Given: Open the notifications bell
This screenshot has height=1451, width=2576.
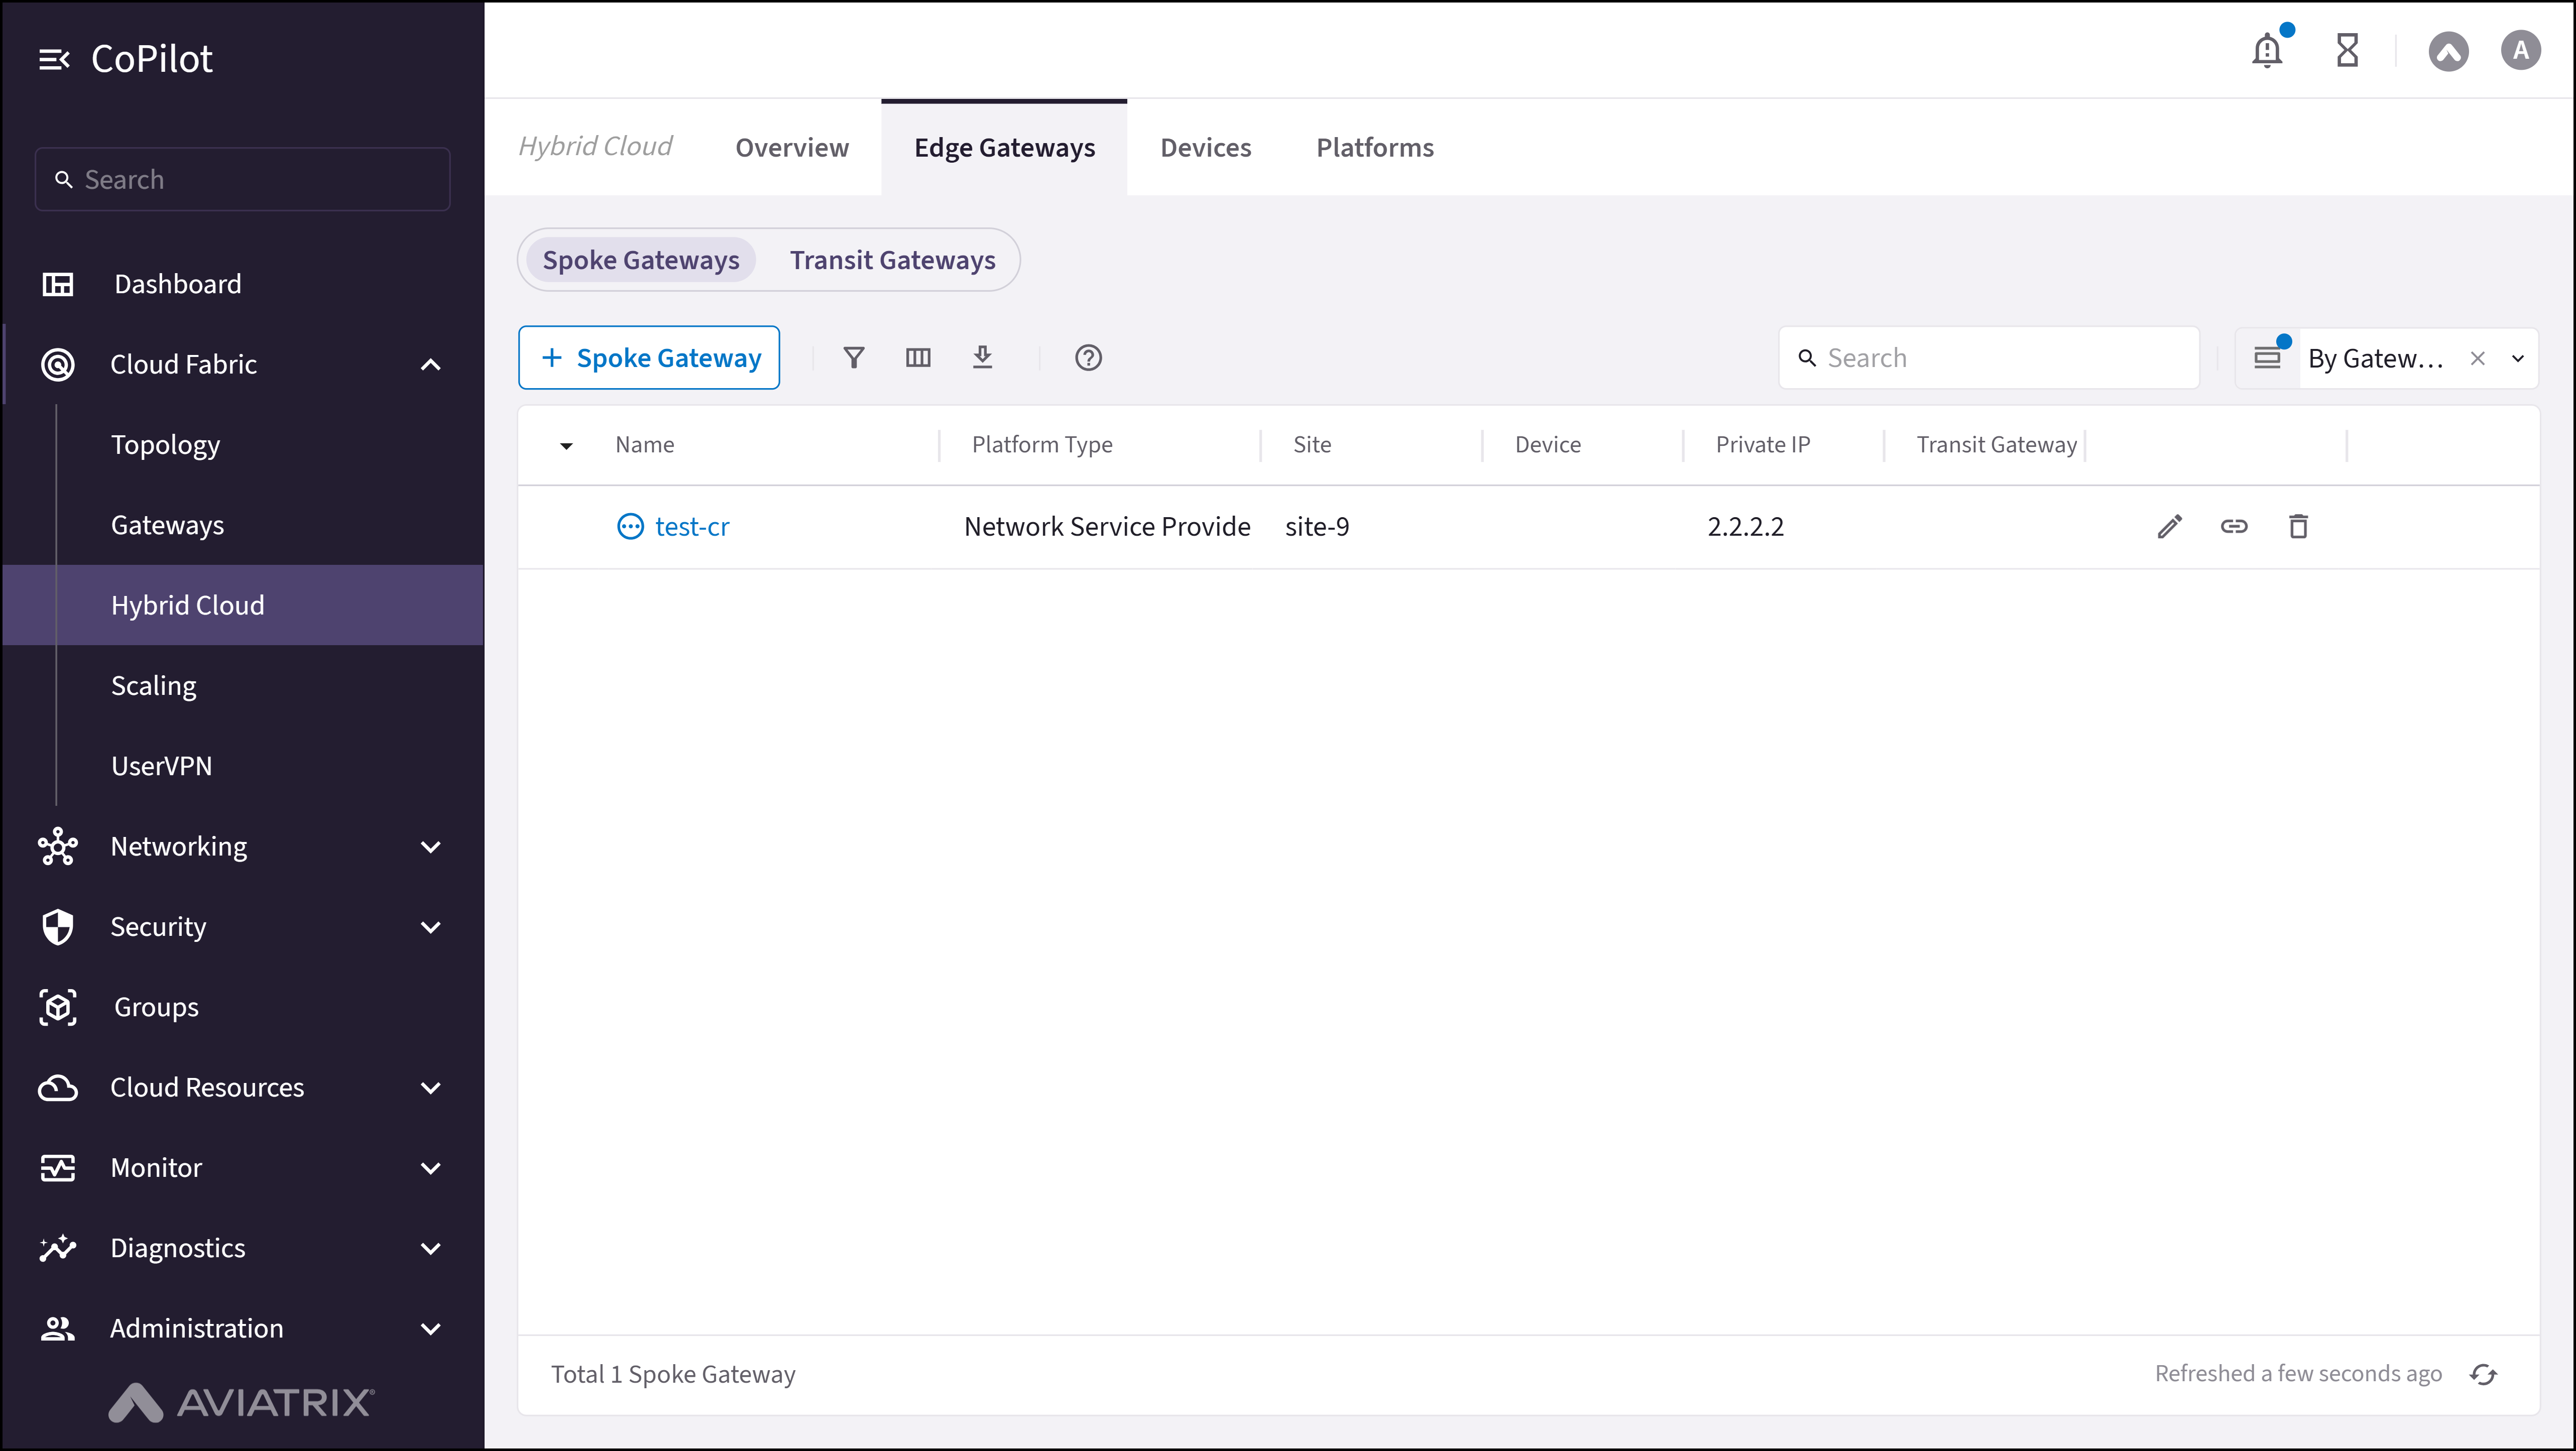Looking at the screenshot, I should click(x=2267, y=50).
